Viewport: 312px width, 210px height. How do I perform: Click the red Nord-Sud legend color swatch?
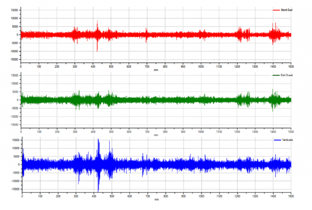pos(276,10)
